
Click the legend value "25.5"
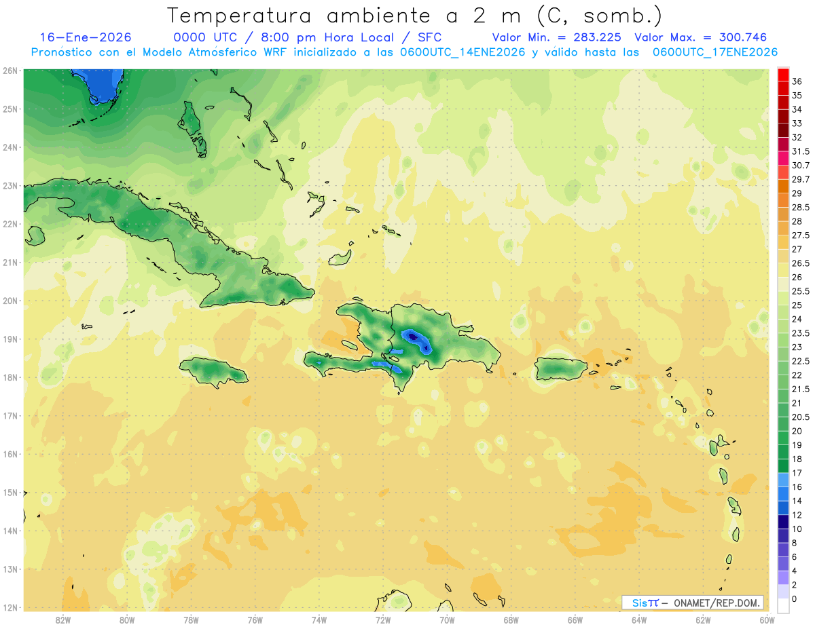pyautogui.click(x=801, y=291)
